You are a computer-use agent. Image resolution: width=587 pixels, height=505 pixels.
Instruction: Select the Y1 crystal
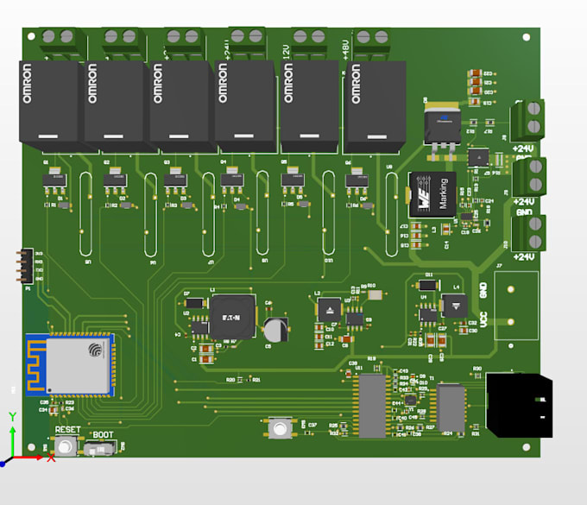tap(410, 401)
